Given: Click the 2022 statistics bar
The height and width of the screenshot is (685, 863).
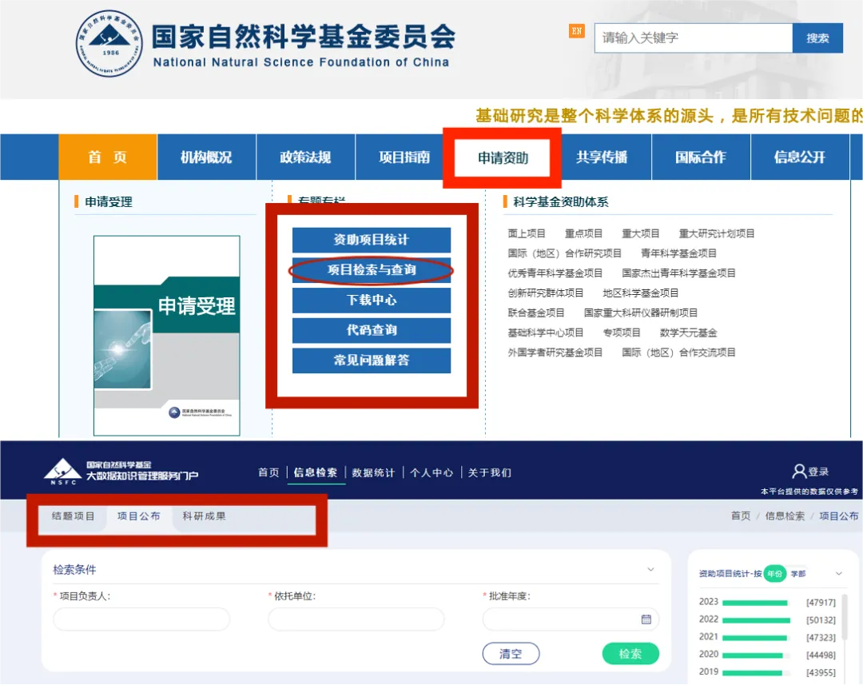Looking at the screenshot, I should pos(756,620).
